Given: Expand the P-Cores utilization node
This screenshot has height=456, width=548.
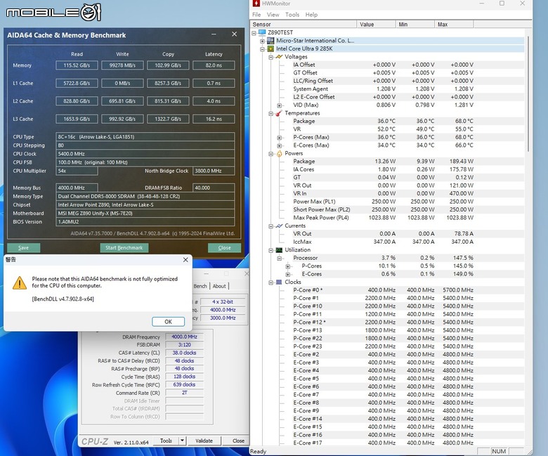Looking at the screenshot, I should (287, 266).
